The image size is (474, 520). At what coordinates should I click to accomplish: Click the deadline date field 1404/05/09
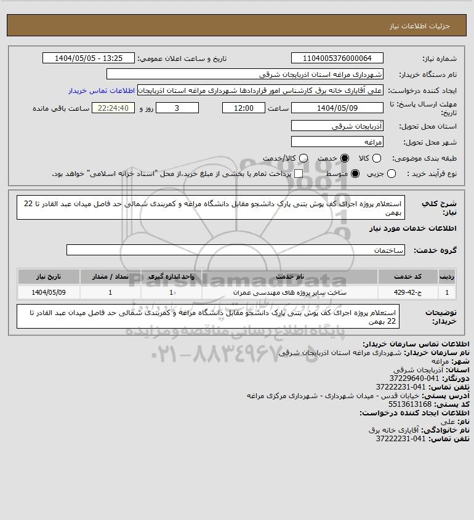[337, 108]
